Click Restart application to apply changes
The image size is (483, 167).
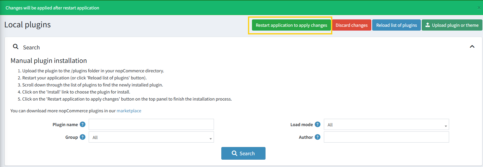pos(291,25)
